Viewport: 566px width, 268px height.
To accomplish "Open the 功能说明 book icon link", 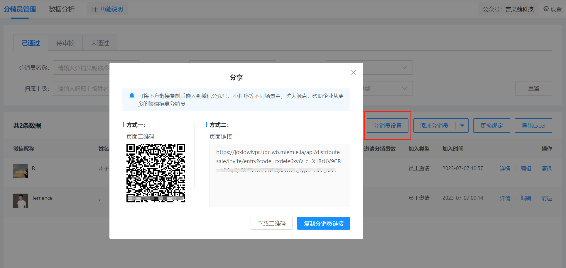I will pyautogui.click(x=108, y=9).
